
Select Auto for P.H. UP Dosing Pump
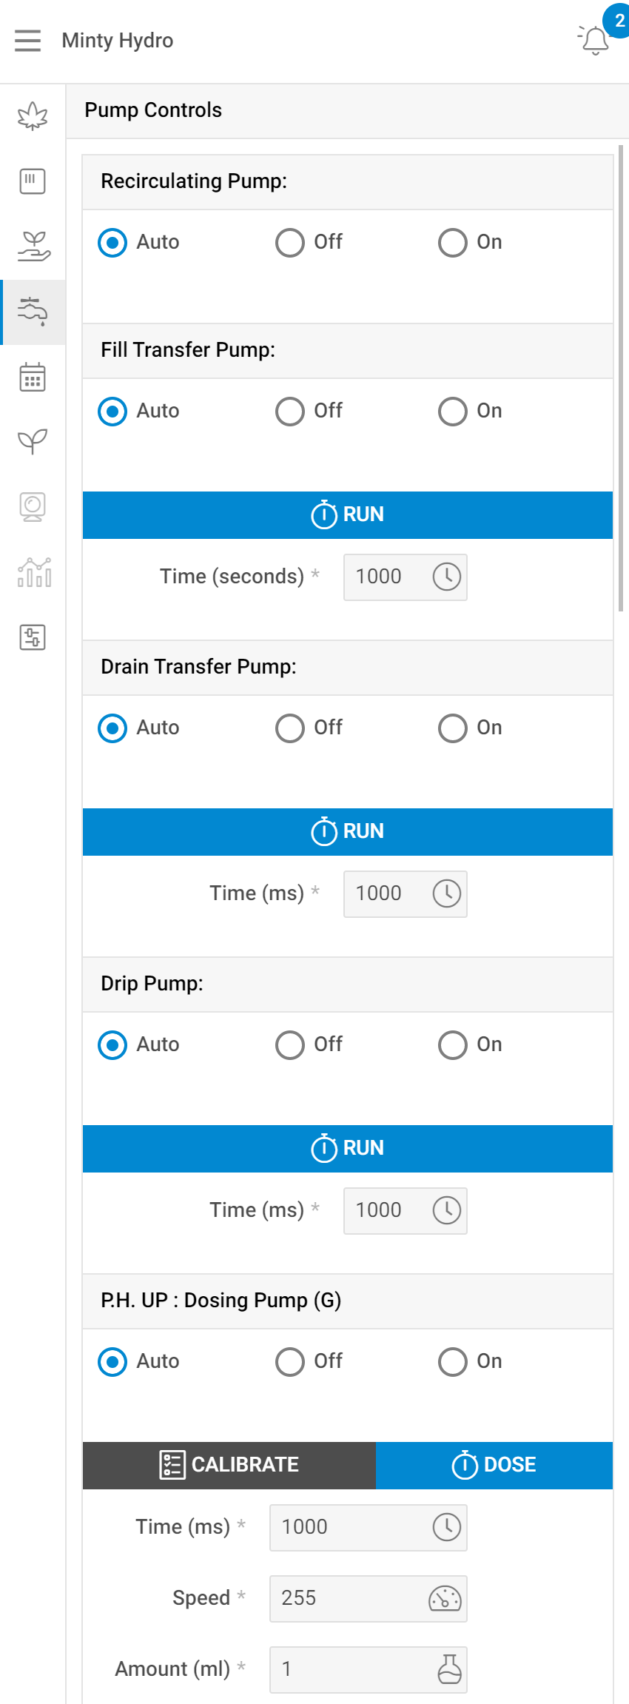click(112, 1362)
